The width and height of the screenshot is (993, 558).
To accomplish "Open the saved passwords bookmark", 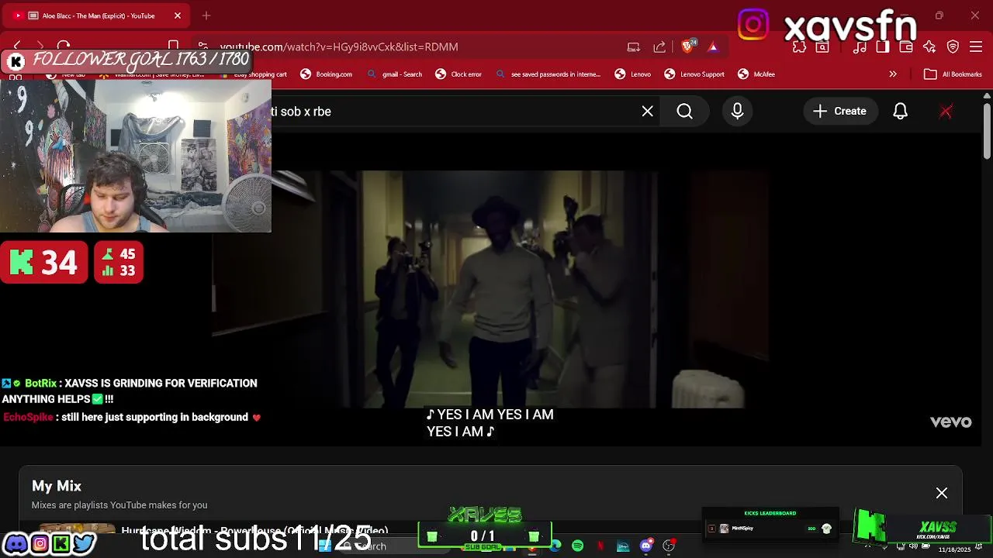I will [x=548, y=74].
